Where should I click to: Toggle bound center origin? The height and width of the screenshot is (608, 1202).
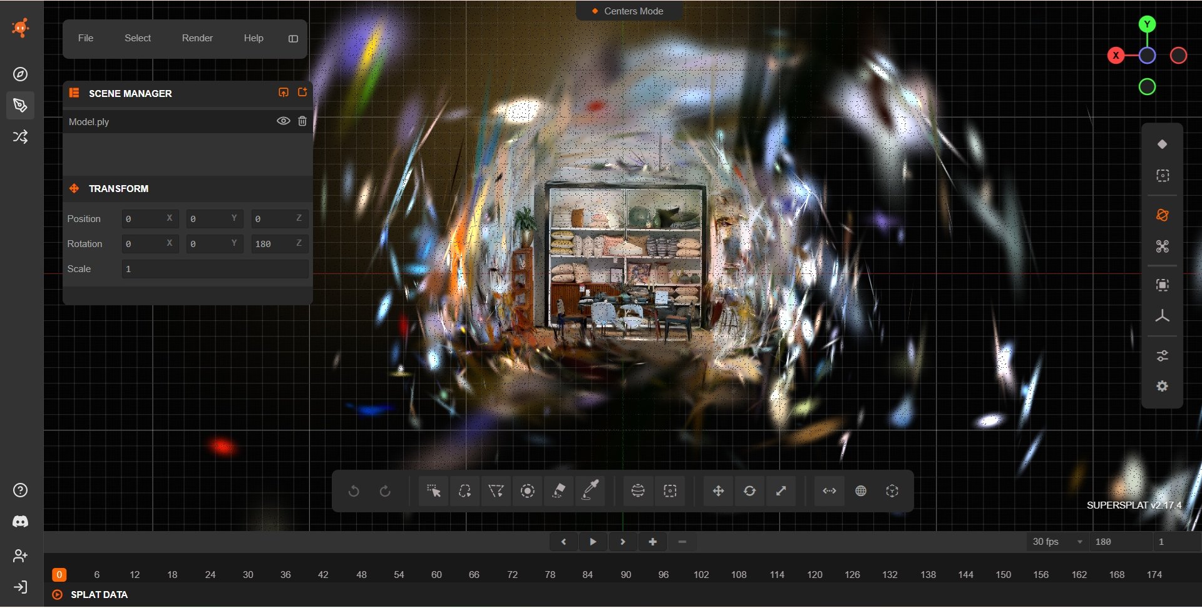point(892,491)
